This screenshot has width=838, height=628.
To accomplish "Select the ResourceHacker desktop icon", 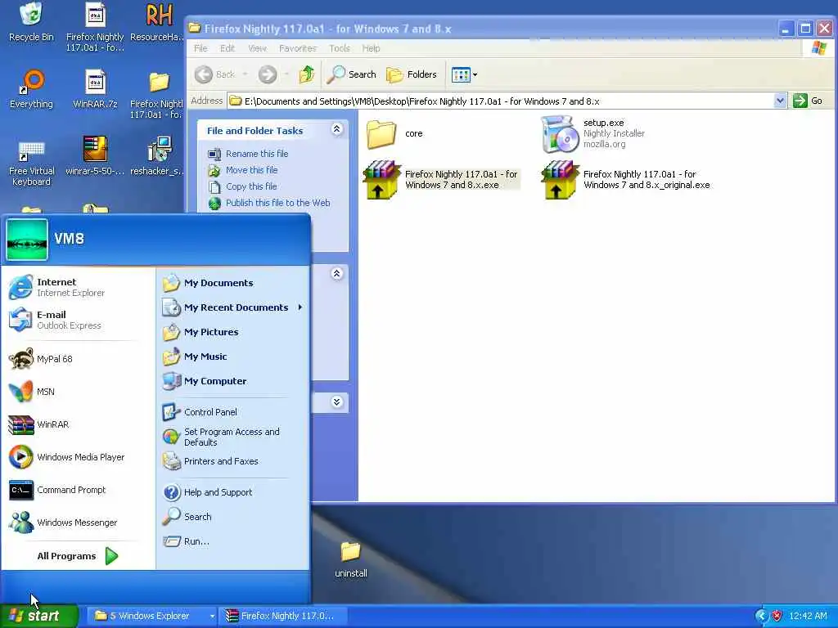I will [158, 22].
